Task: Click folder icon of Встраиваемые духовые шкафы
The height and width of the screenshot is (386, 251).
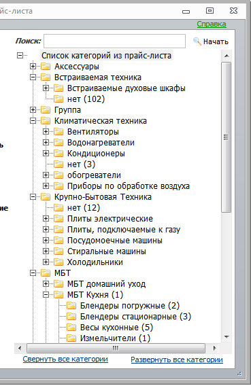Action: point(58,88)
